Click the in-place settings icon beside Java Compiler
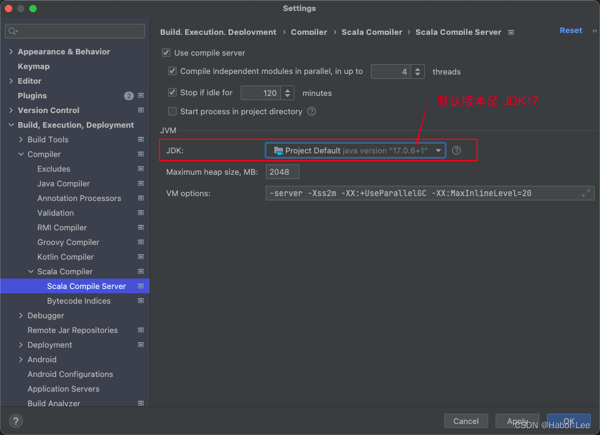Screen dimensions: 600x435 (x=140, y=183)
